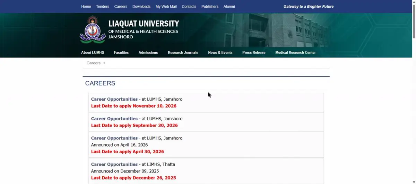Image resolution: width=416 pixels, height=184 pixels.
Task: Open the Research Journals menu
Action: (x=183, y=53)
